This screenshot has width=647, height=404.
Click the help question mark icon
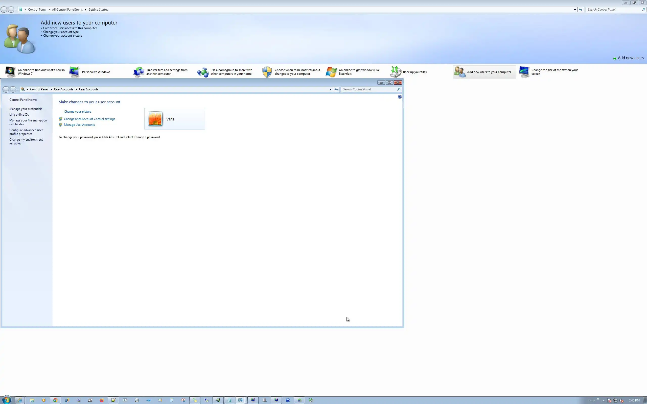pyautogui.click(x=399, y=97)
